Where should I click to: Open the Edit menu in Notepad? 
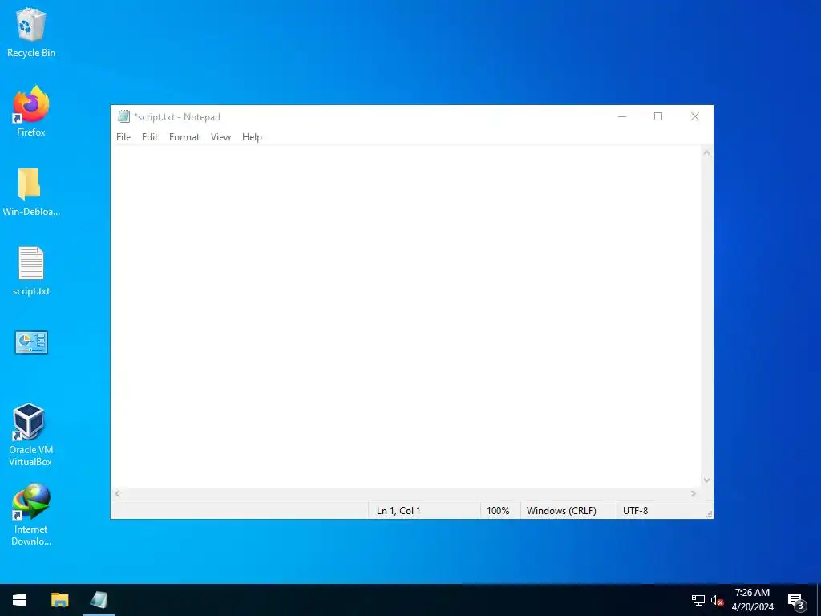coord(150,136)
